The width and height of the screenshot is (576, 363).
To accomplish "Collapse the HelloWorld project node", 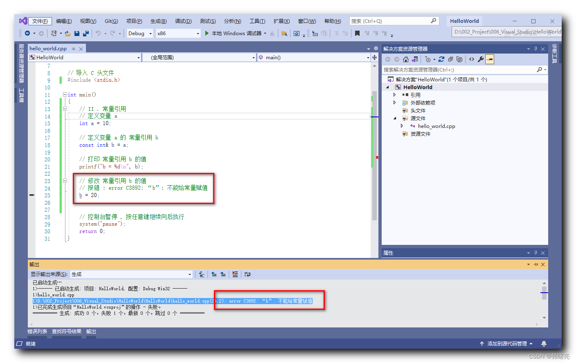I will tap(387, 87).
